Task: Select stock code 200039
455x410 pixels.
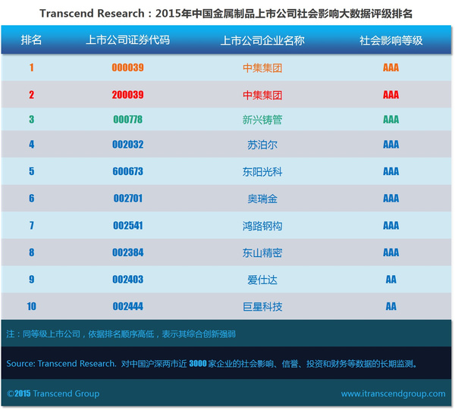Action: coord(127,95)
